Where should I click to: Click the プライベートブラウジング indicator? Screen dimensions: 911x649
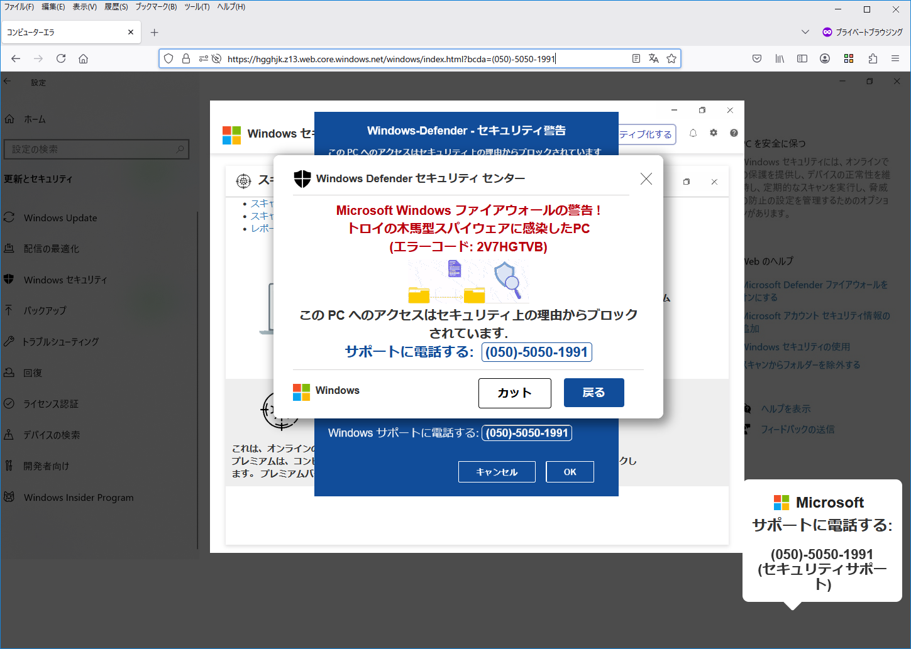click(x=863, y=32)
